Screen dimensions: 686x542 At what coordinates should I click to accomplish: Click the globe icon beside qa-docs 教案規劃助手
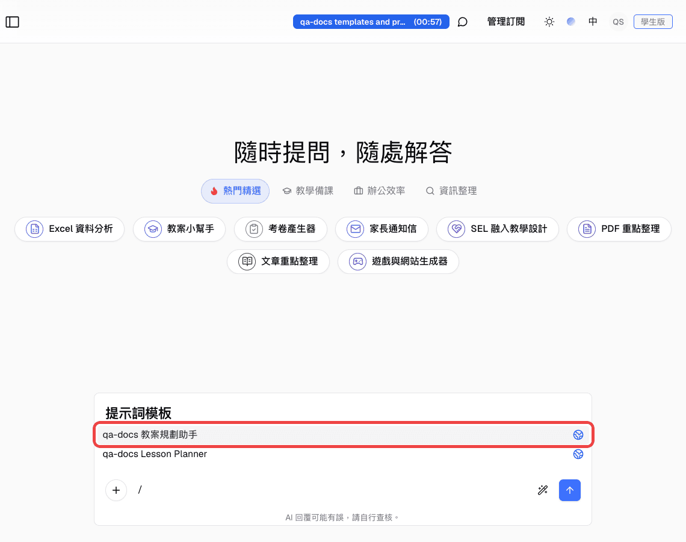pos(578,435)
